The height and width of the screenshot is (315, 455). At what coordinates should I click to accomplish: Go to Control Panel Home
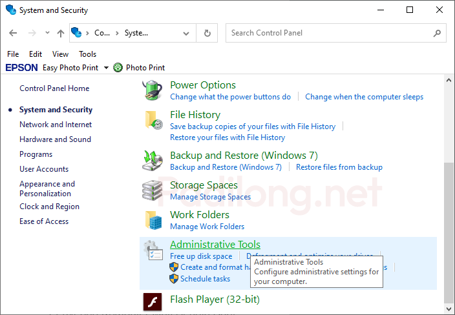(x=54, y=88)
